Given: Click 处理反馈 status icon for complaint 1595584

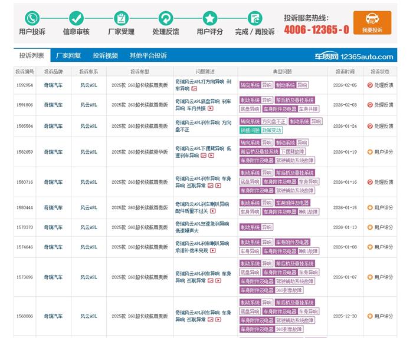Looking at the screenshot, I should (370, 126).
